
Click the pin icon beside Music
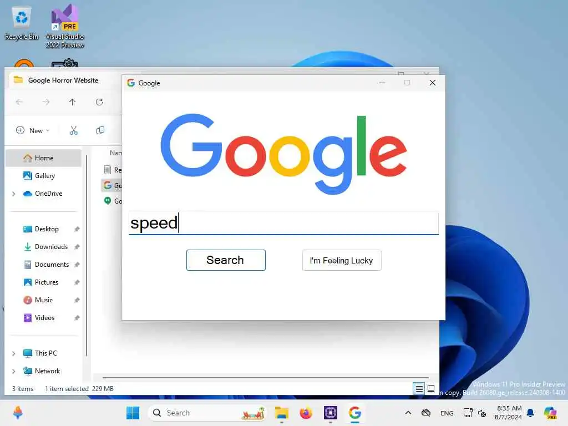(x=77, y=300)
